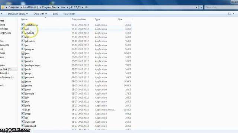Sort by Date modified column header
238x133 pixels.
(x=79, y=20)
